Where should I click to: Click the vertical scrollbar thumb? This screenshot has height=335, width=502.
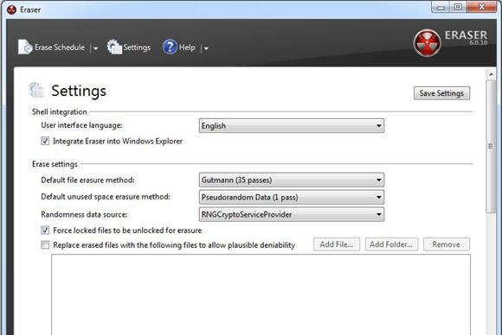(491, 146)
